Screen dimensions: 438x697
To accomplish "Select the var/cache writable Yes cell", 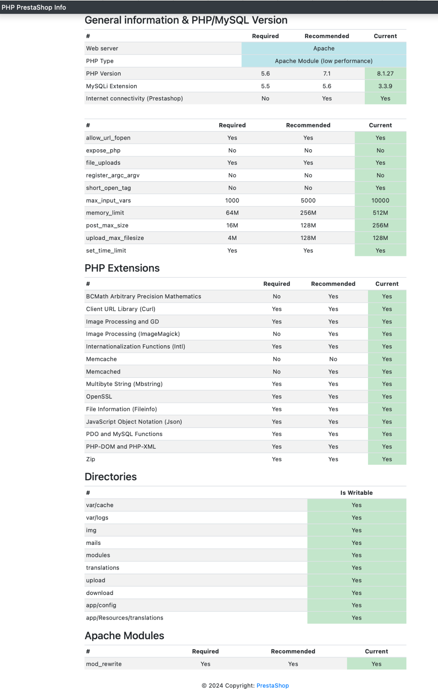I will click(357, 505).
